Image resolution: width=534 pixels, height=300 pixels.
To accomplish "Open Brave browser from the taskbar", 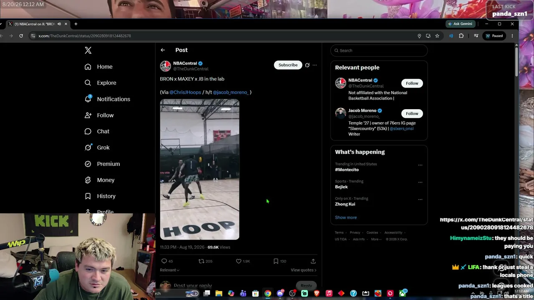I will pyautogui.click(x=317, y=293).
